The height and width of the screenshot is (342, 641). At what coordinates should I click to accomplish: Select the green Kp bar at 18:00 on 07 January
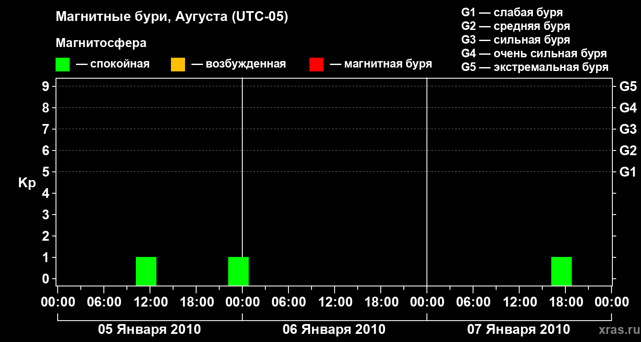[x=562, y=271]
